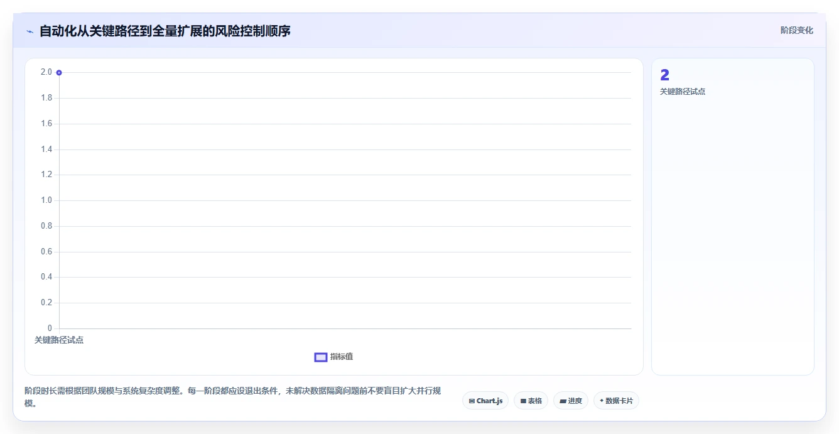The height and width of the screenshot is (434, 839).
Task: Select the Chart.js chip
Action: 485,401
